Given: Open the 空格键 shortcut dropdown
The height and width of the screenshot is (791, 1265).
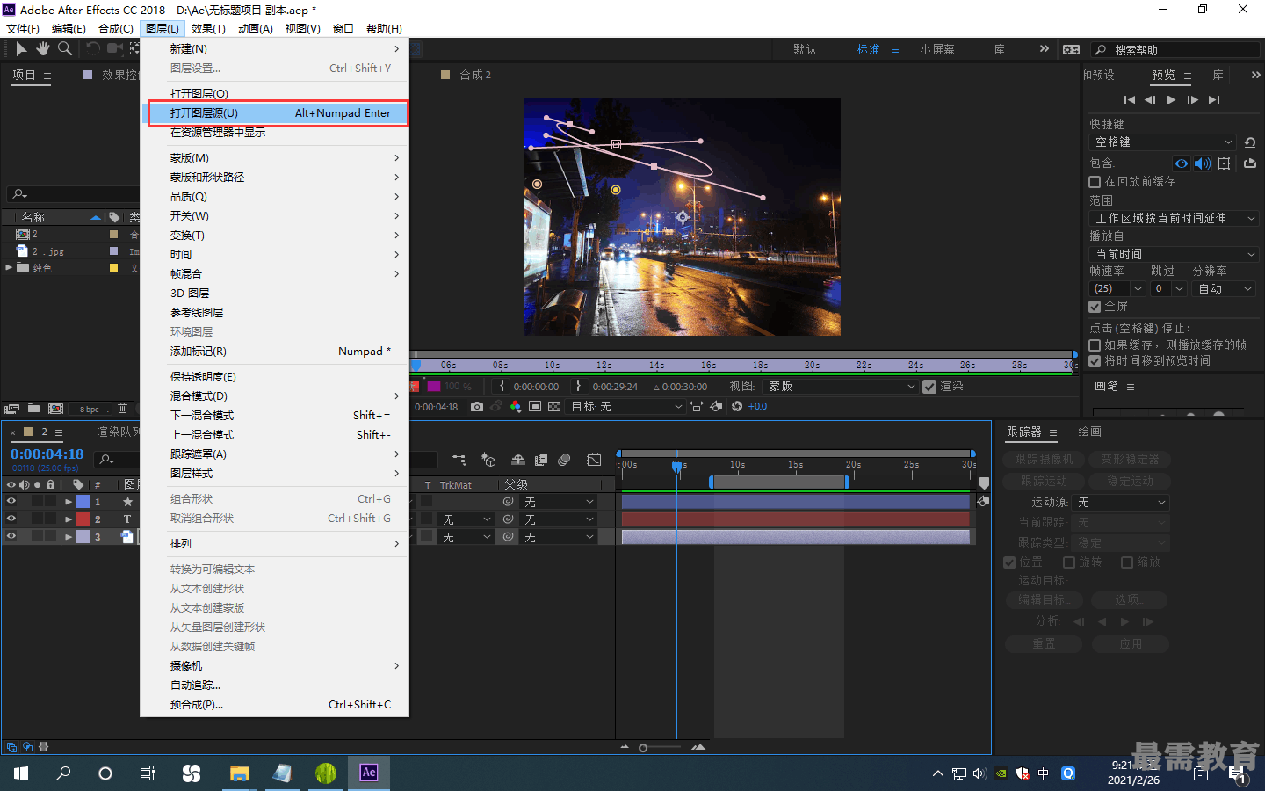Looking at the screenshot, I should [1163, 142].
